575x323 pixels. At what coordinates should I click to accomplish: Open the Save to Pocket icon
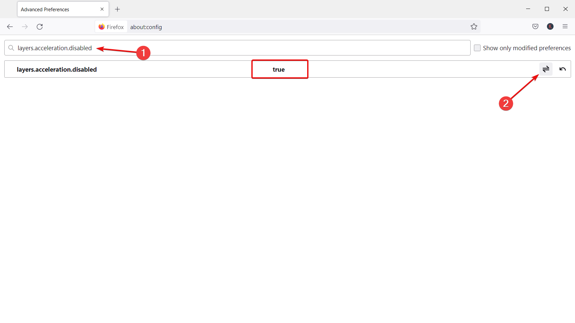535,27
